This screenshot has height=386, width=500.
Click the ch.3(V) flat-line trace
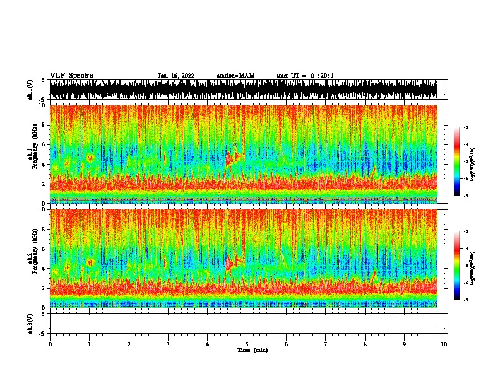(x=244, y=324)
